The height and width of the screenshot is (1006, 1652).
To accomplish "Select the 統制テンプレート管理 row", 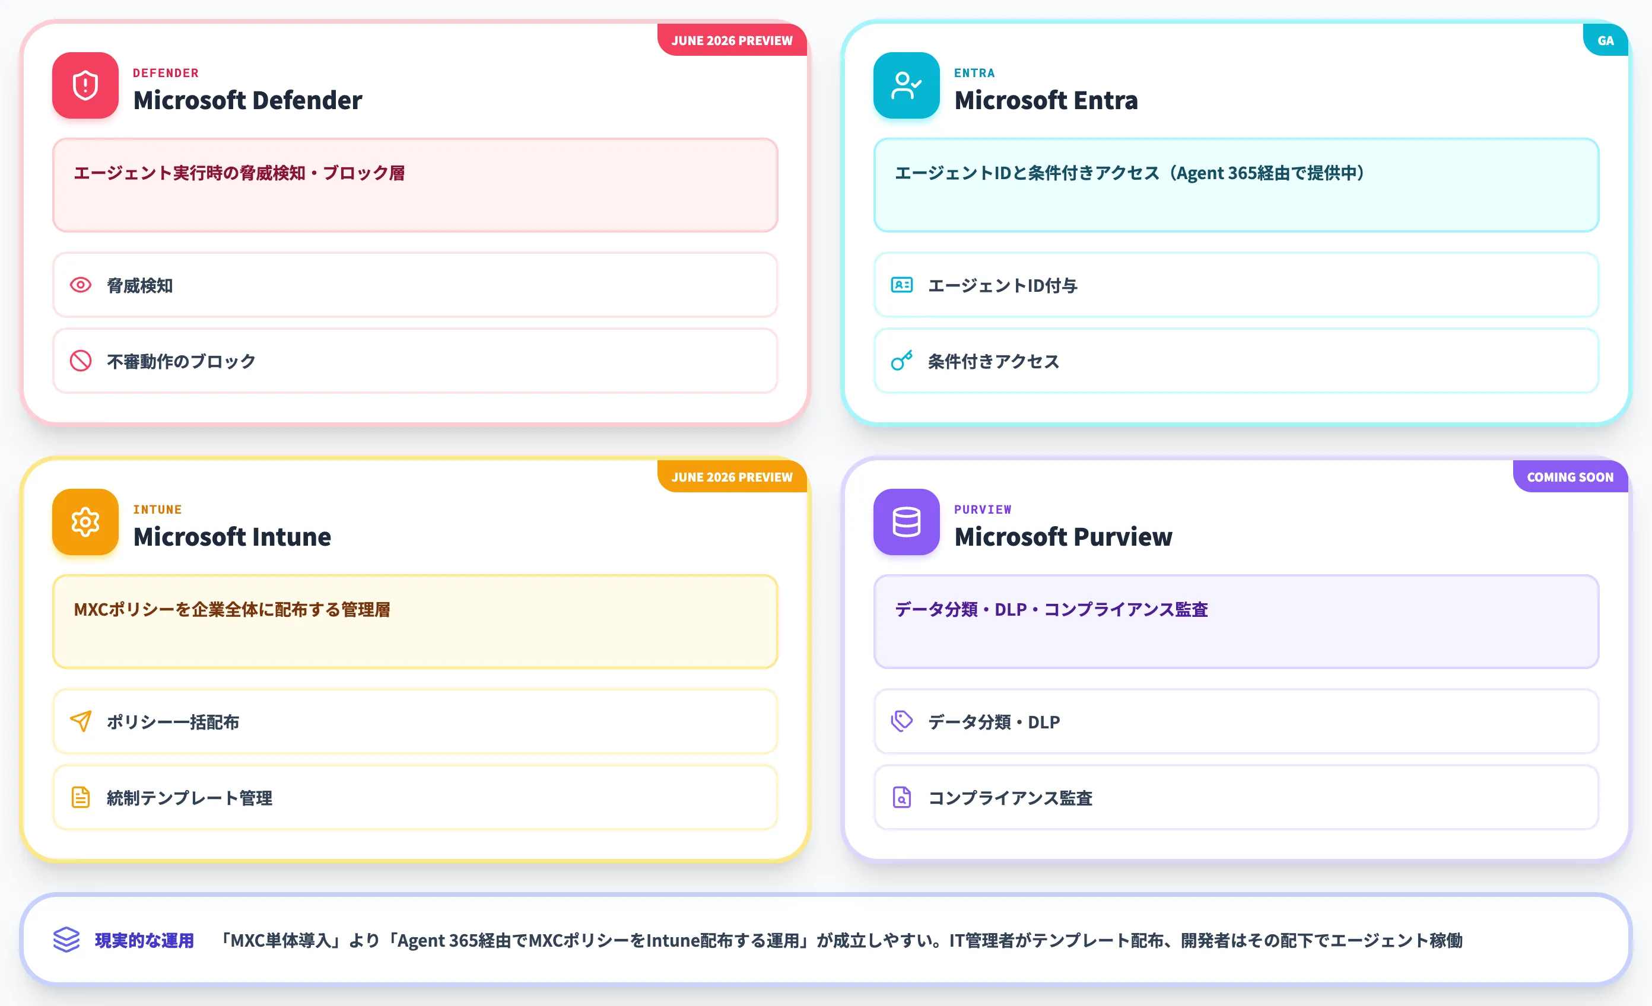I will pos(415,797).
